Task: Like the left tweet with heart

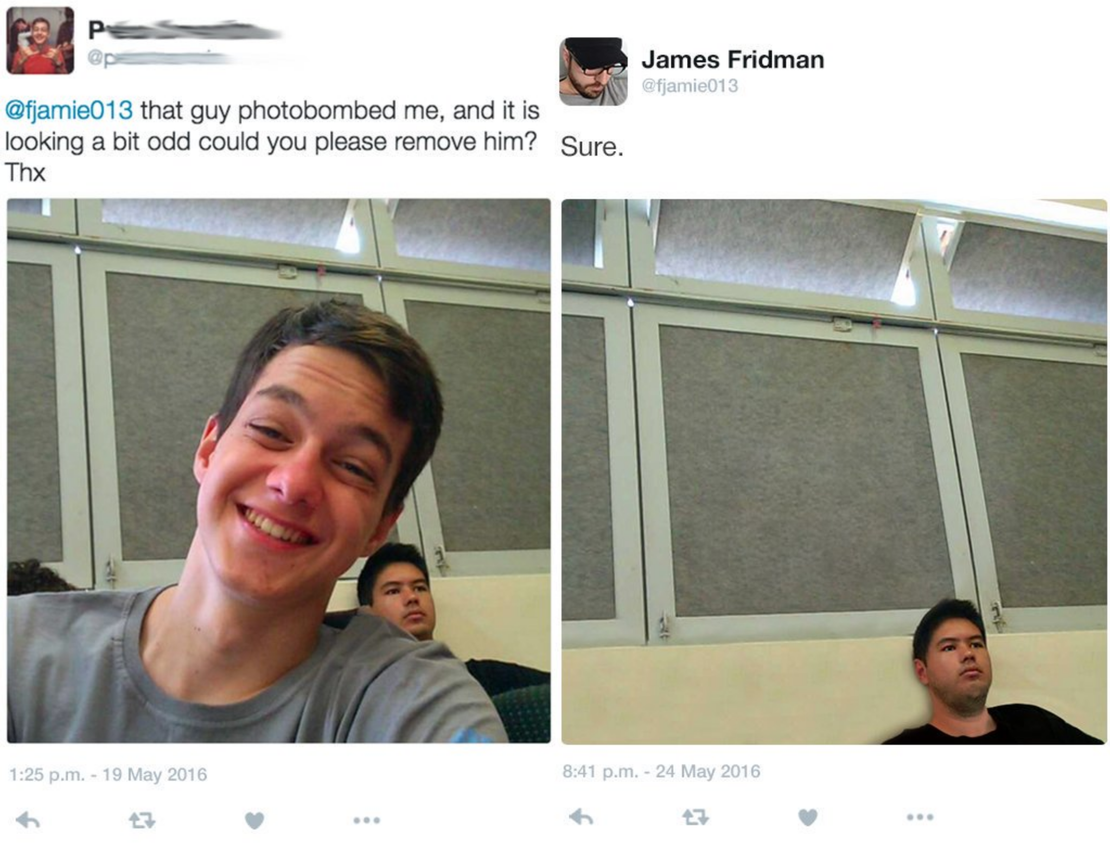Action: (x=254, y=820)
